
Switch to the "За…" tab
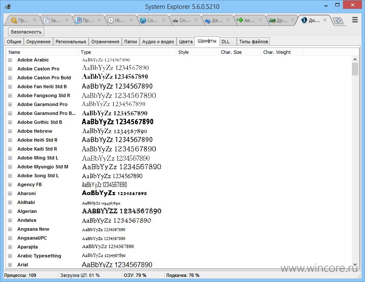pyautogui.click(x=53, y=20)
